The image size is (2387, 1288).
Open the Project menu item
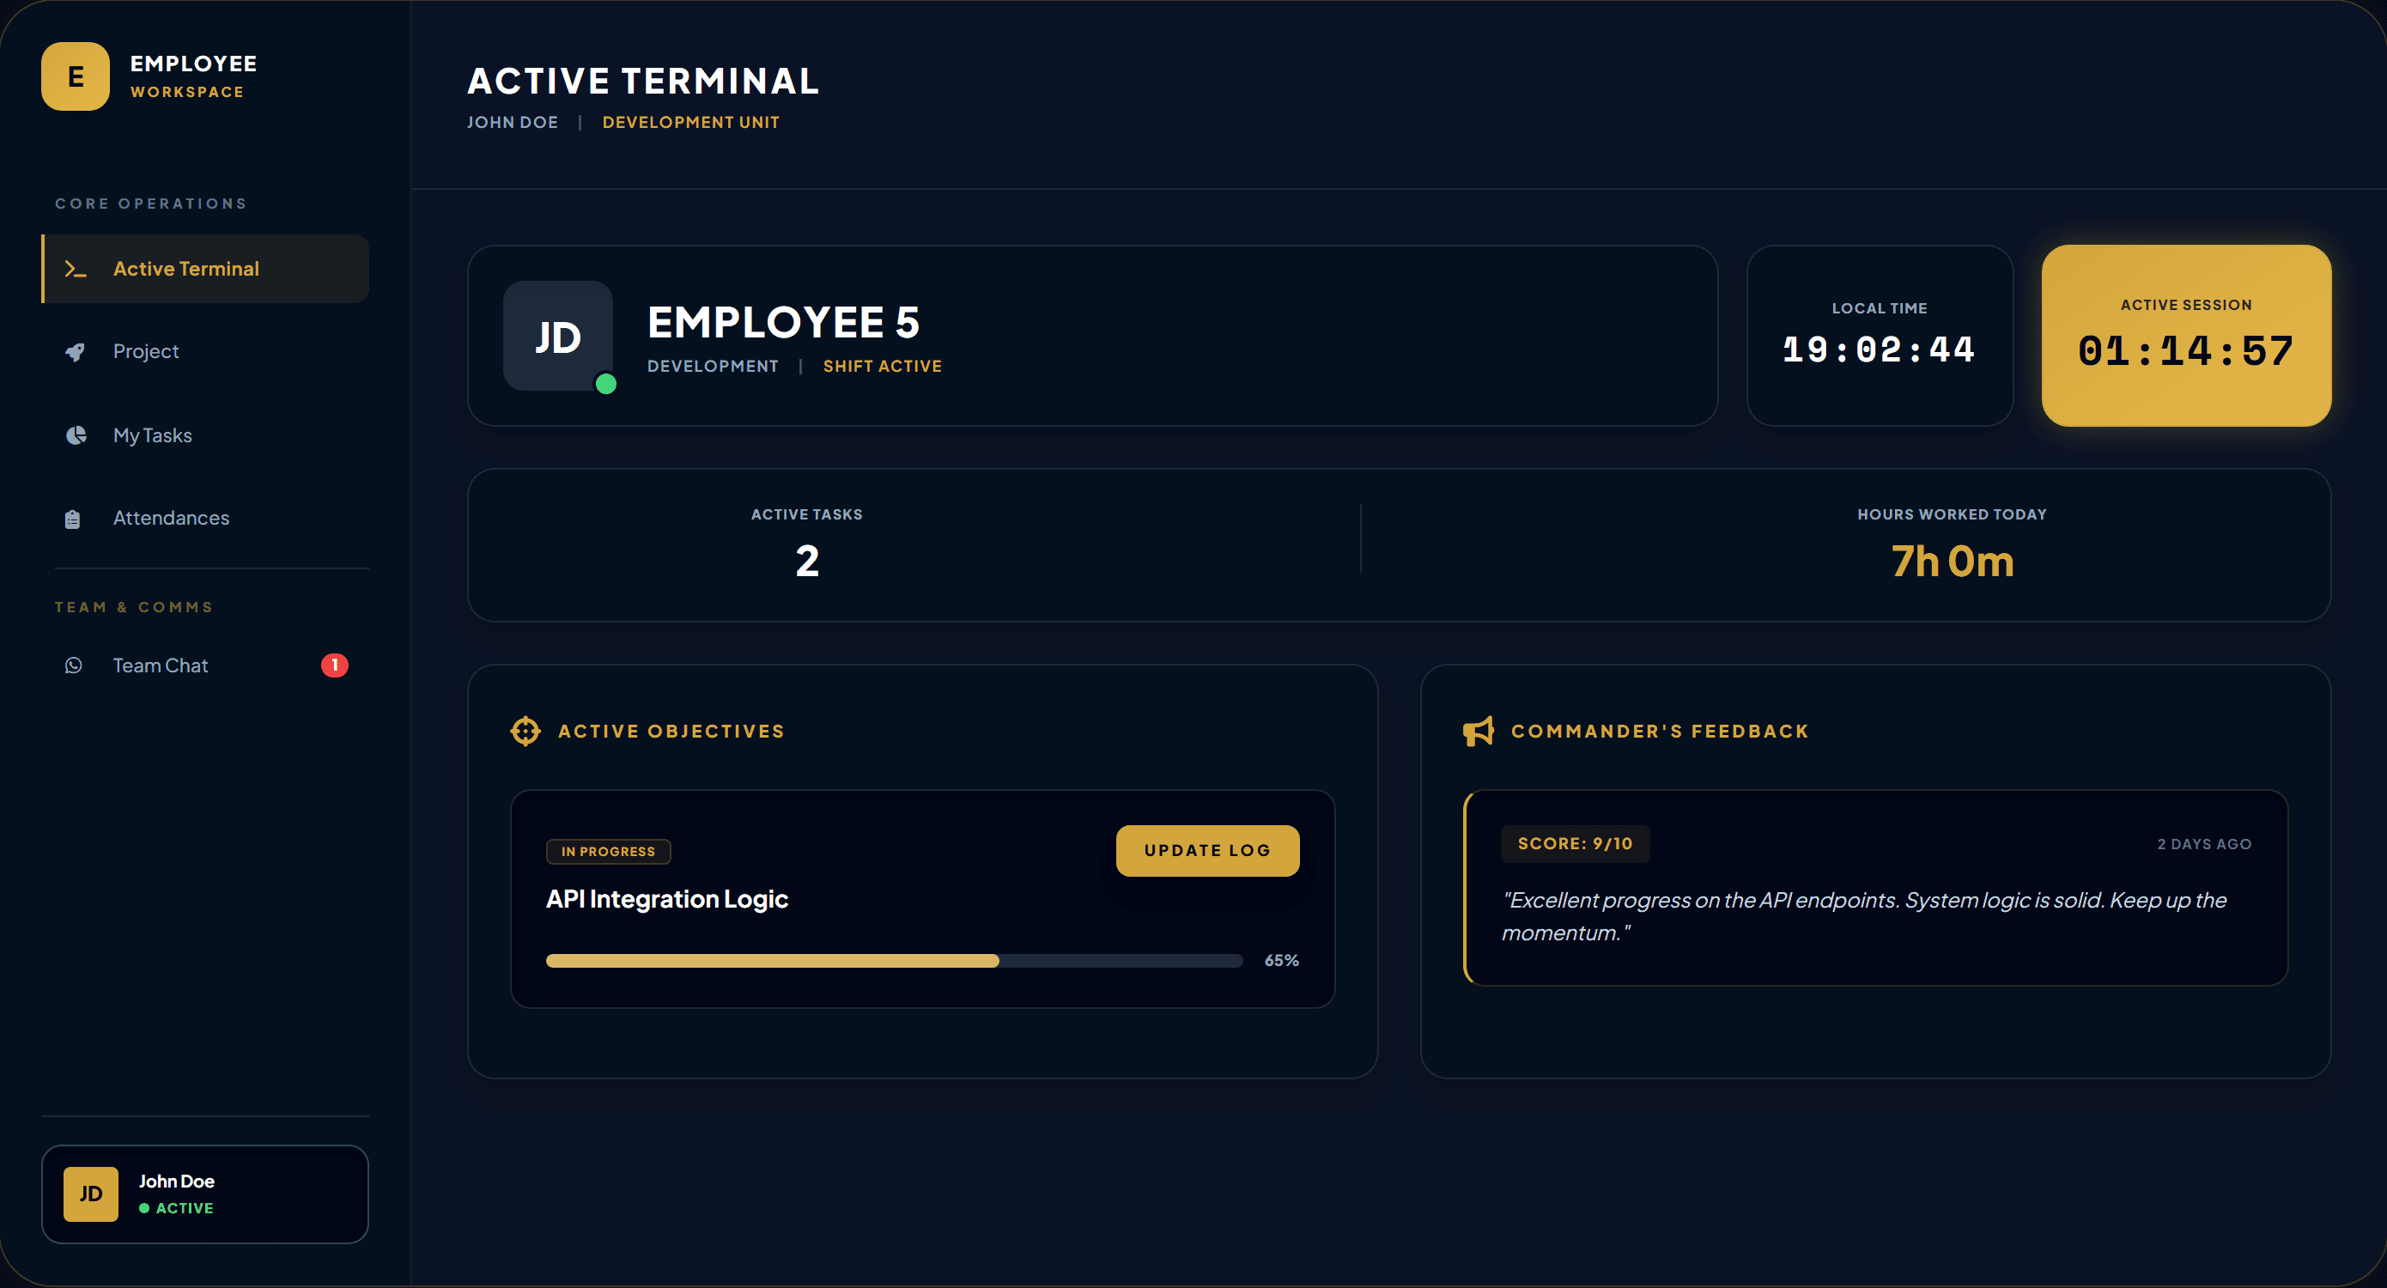tap(205, 351)
